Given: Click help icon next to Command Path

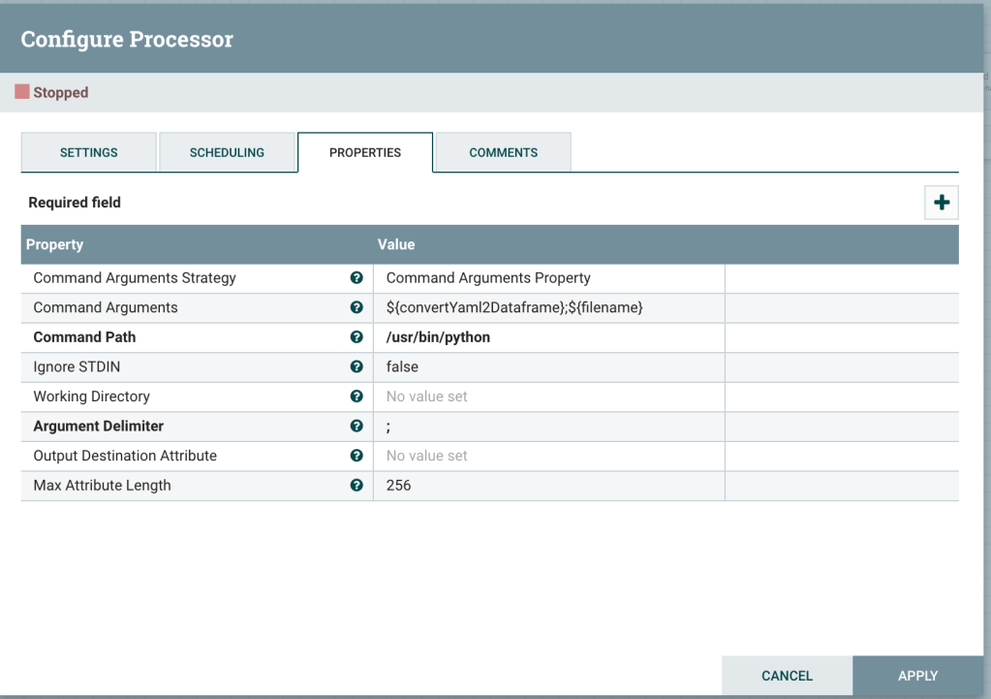Looking at the screenshot, I should (356, 337).
